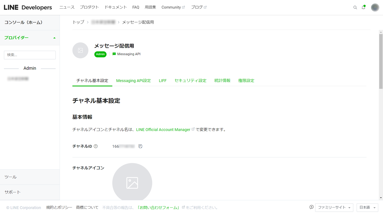Image resolution: width=383 pixels, height=215 pixels.
Task: Open 規約とポリシー footer link
Action: point(59,208)
